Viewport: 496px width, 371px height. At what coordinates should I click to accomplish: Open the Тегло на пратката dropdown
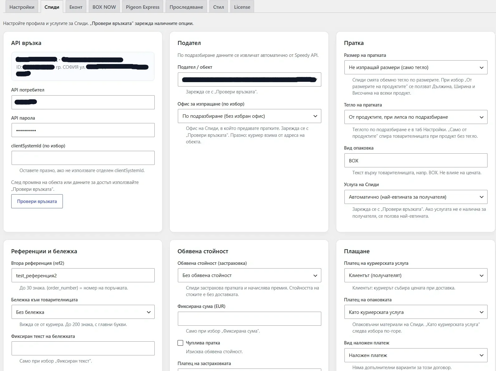(416, 117)
